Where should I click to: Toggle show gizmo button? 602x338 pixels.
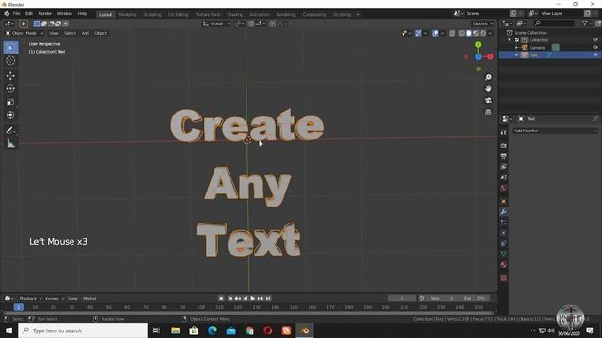pyautogui.click(x=419, y=34)
